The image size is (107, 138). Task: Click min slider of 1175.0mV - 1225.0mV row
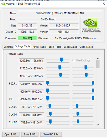pyautogui.click(x=60, y=68)
